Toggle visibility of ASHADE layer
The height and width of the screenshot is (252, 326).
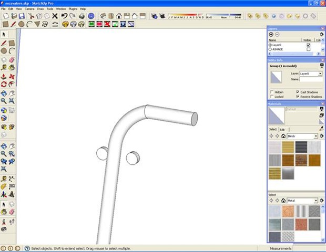308,50
